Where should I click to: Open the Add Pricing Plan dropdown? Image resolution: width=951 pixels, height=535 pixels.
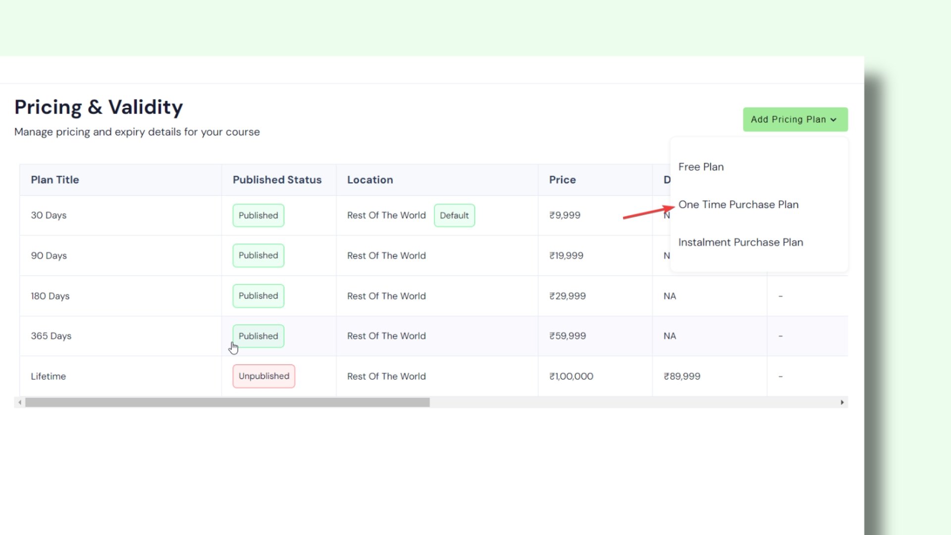coord(794,119)
